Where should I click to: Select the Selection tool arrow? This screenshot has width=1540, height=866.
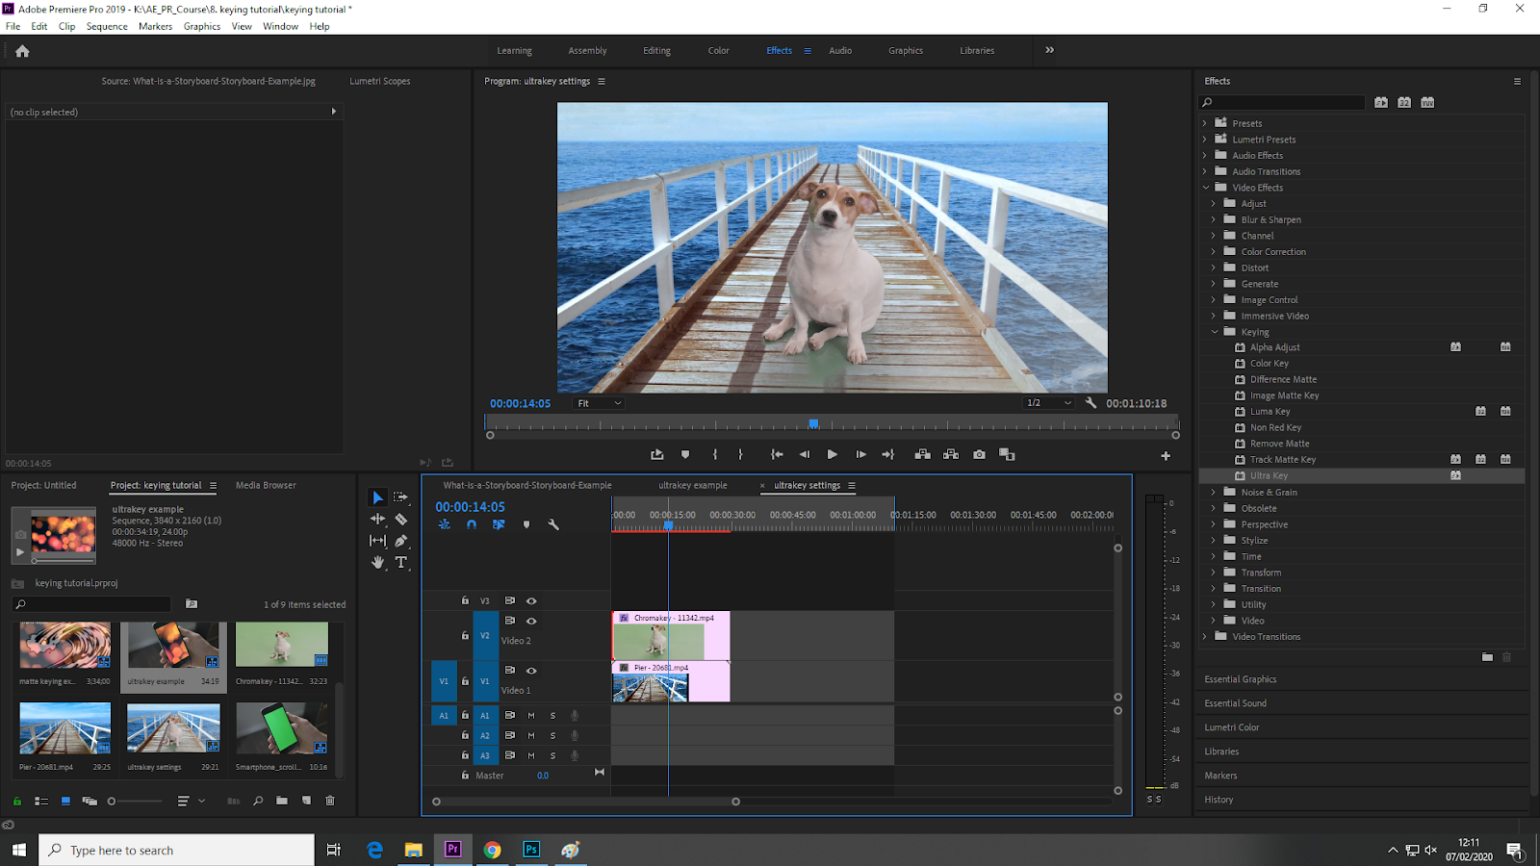point(377,497)
